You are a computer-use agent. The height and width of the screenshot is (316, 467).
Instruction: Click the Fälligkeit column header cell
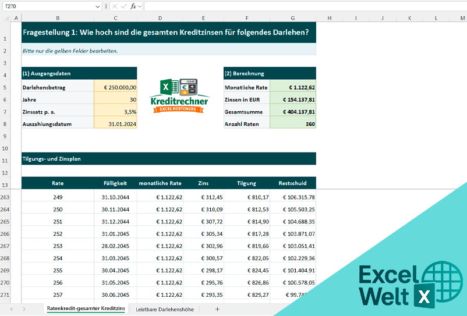tap(115, 183)
